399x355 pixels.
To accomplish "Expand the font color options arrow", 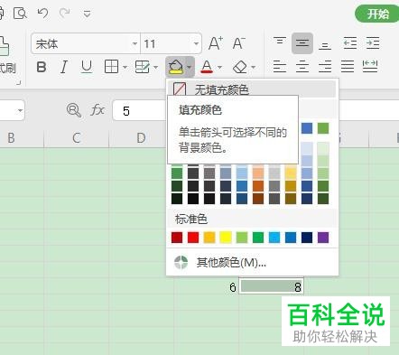I will (x=220, y=67).
